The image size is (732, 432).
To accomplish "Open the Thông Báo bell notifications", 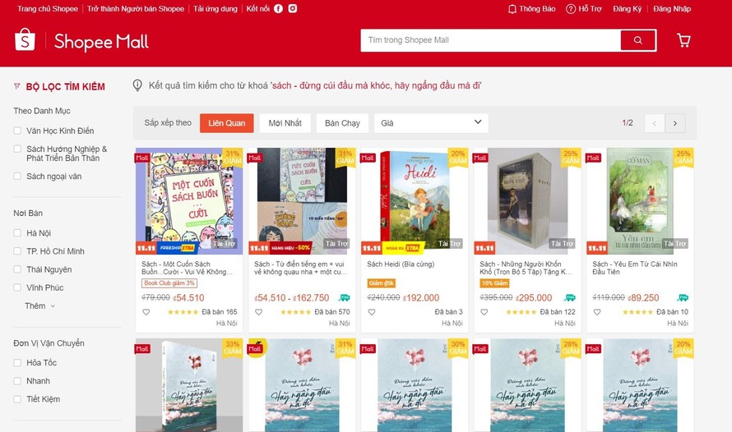I will pyautogui.click(x=531, y=9).
